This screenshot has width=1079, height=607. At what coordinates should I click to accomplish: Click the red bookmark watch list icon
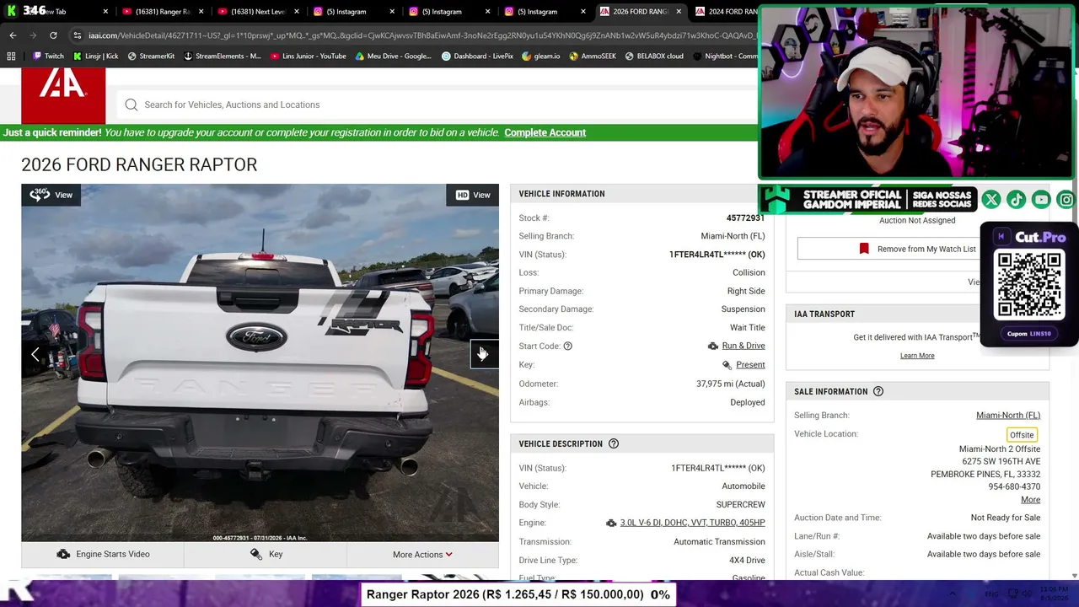coord(864,249)
